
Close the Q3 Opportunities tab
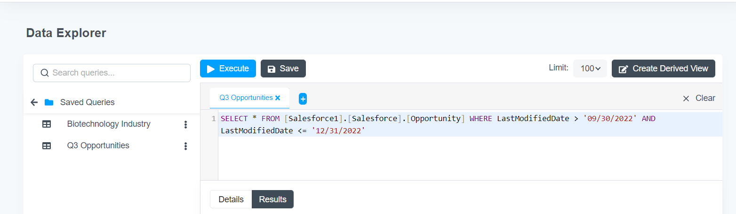tap(278, 98)
